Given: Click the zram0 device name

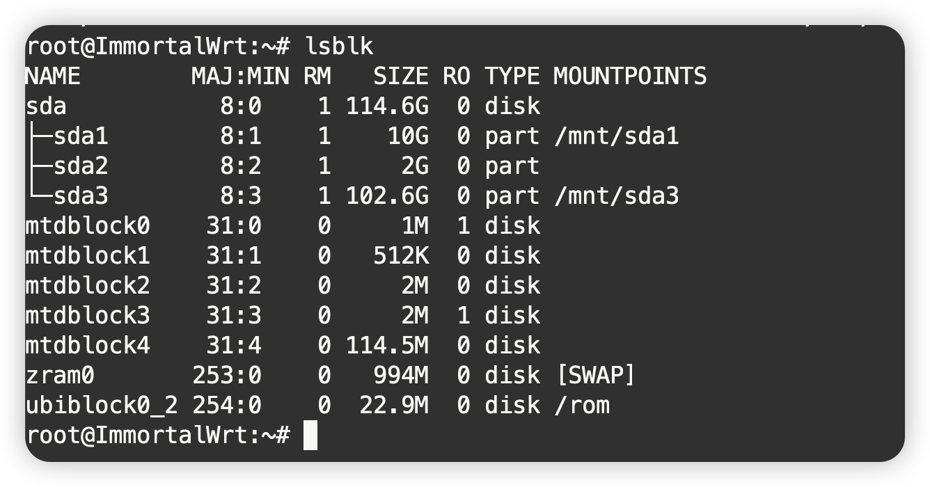Looking at the screenshot, I should (x=60, y=376).
